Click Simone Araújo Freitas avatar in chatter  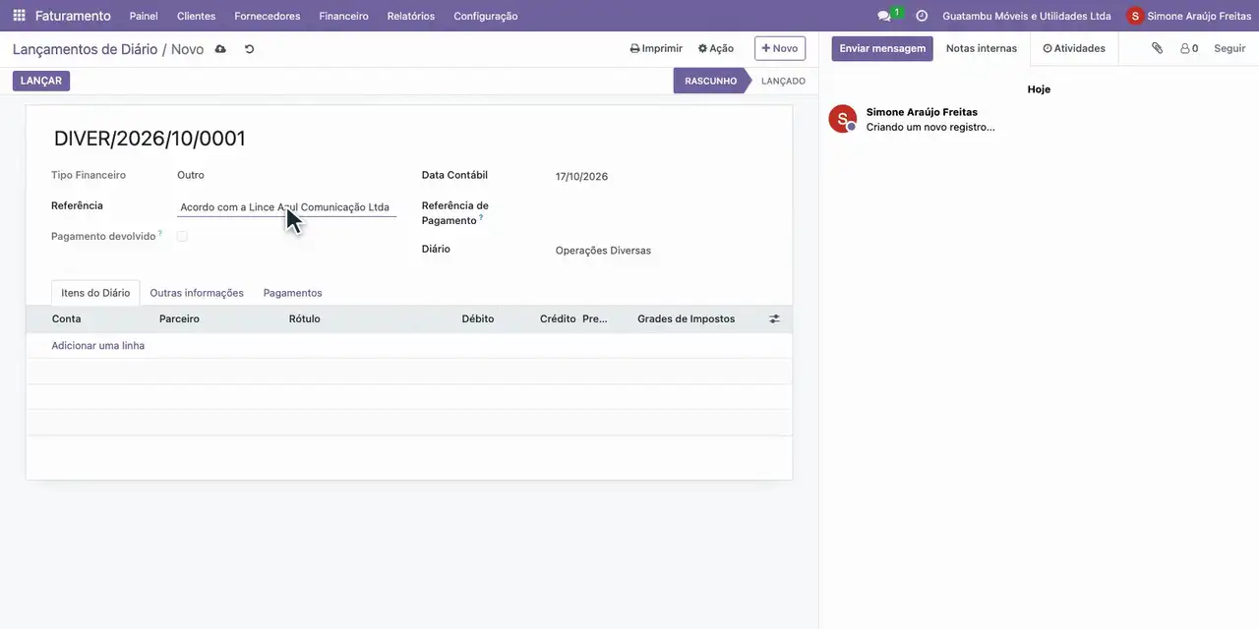(x=843, y=119)
